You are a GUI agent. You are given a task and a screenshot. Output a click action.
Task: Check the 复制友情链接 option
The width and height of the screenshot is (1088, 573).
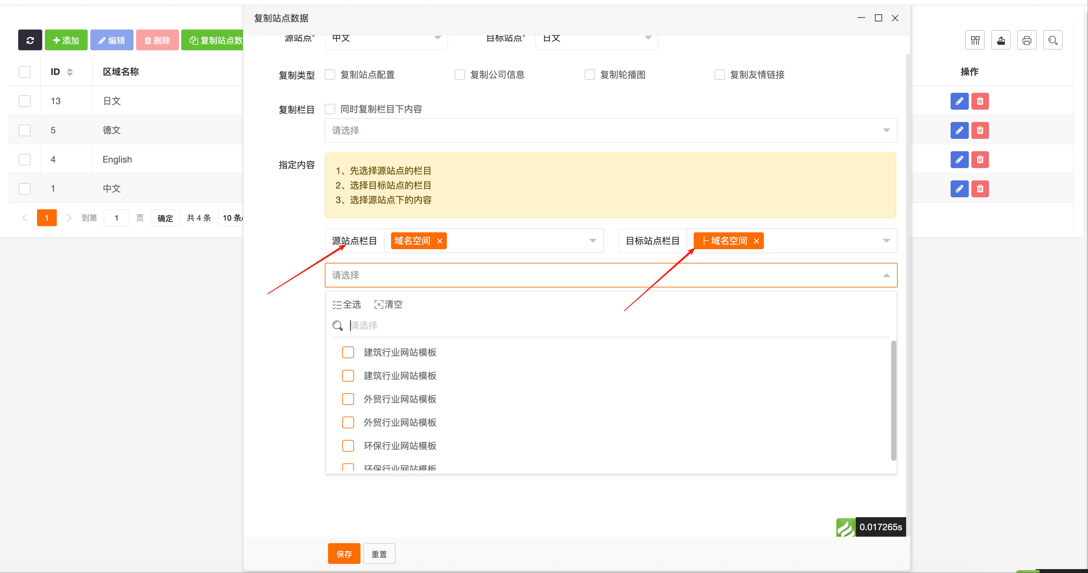coord(720,74)
